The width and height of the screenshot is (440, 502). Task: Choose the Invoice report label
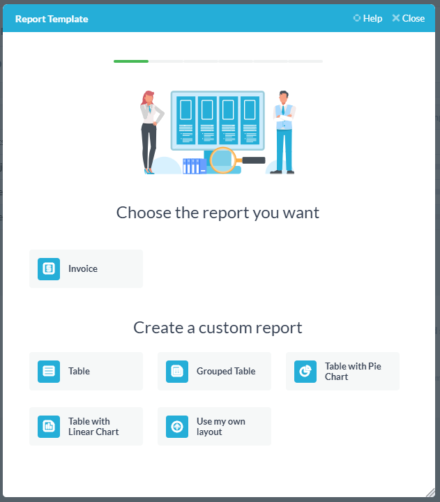click(83, 269)
